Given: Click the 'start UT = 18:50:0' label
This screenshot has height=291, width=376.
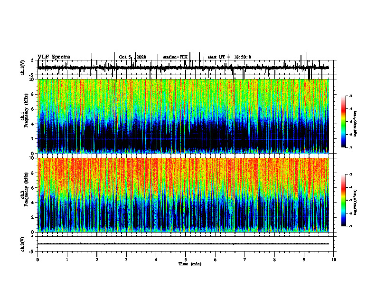Looking at the screenshot, I should coord(229,57).
